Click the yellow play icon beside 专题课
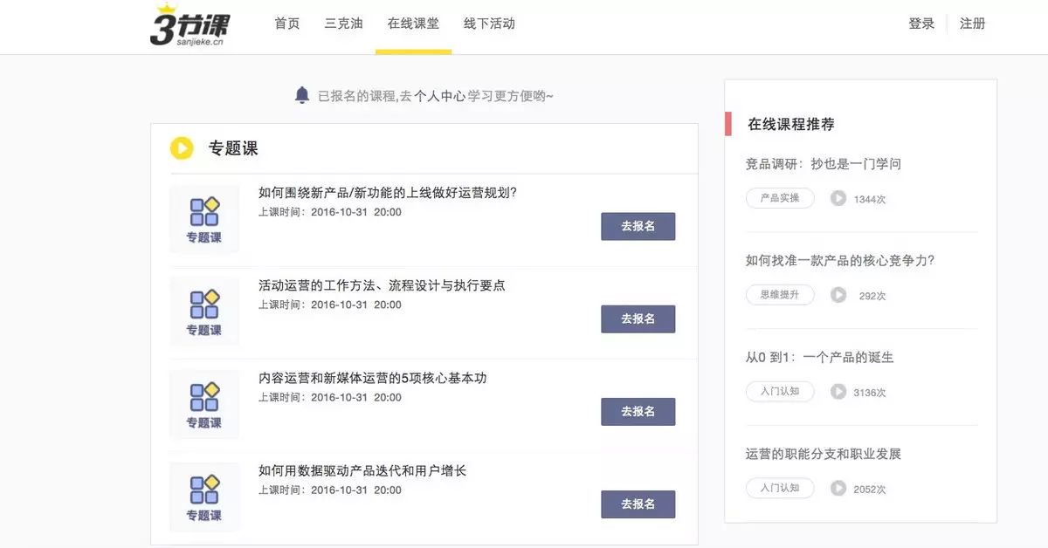 coord(182,148)
